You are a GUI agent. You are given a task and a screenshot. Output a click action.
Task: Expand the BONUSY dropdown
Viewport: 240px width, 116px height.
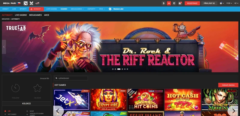36,9
